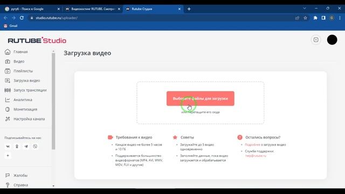Click Выберите файлы для загрузки button

(200, 99)
